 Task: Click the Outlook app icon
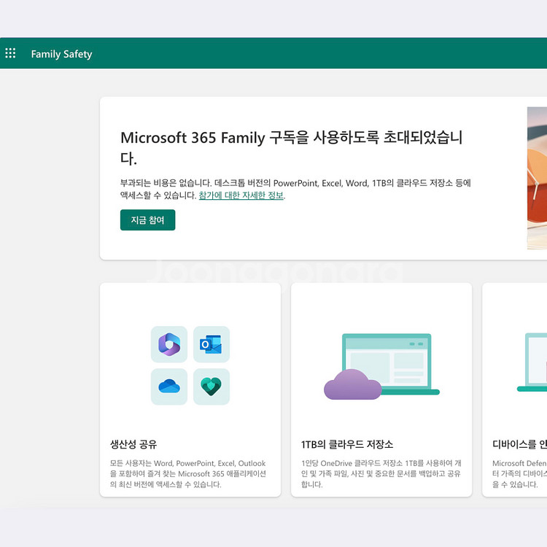point(212,344)
